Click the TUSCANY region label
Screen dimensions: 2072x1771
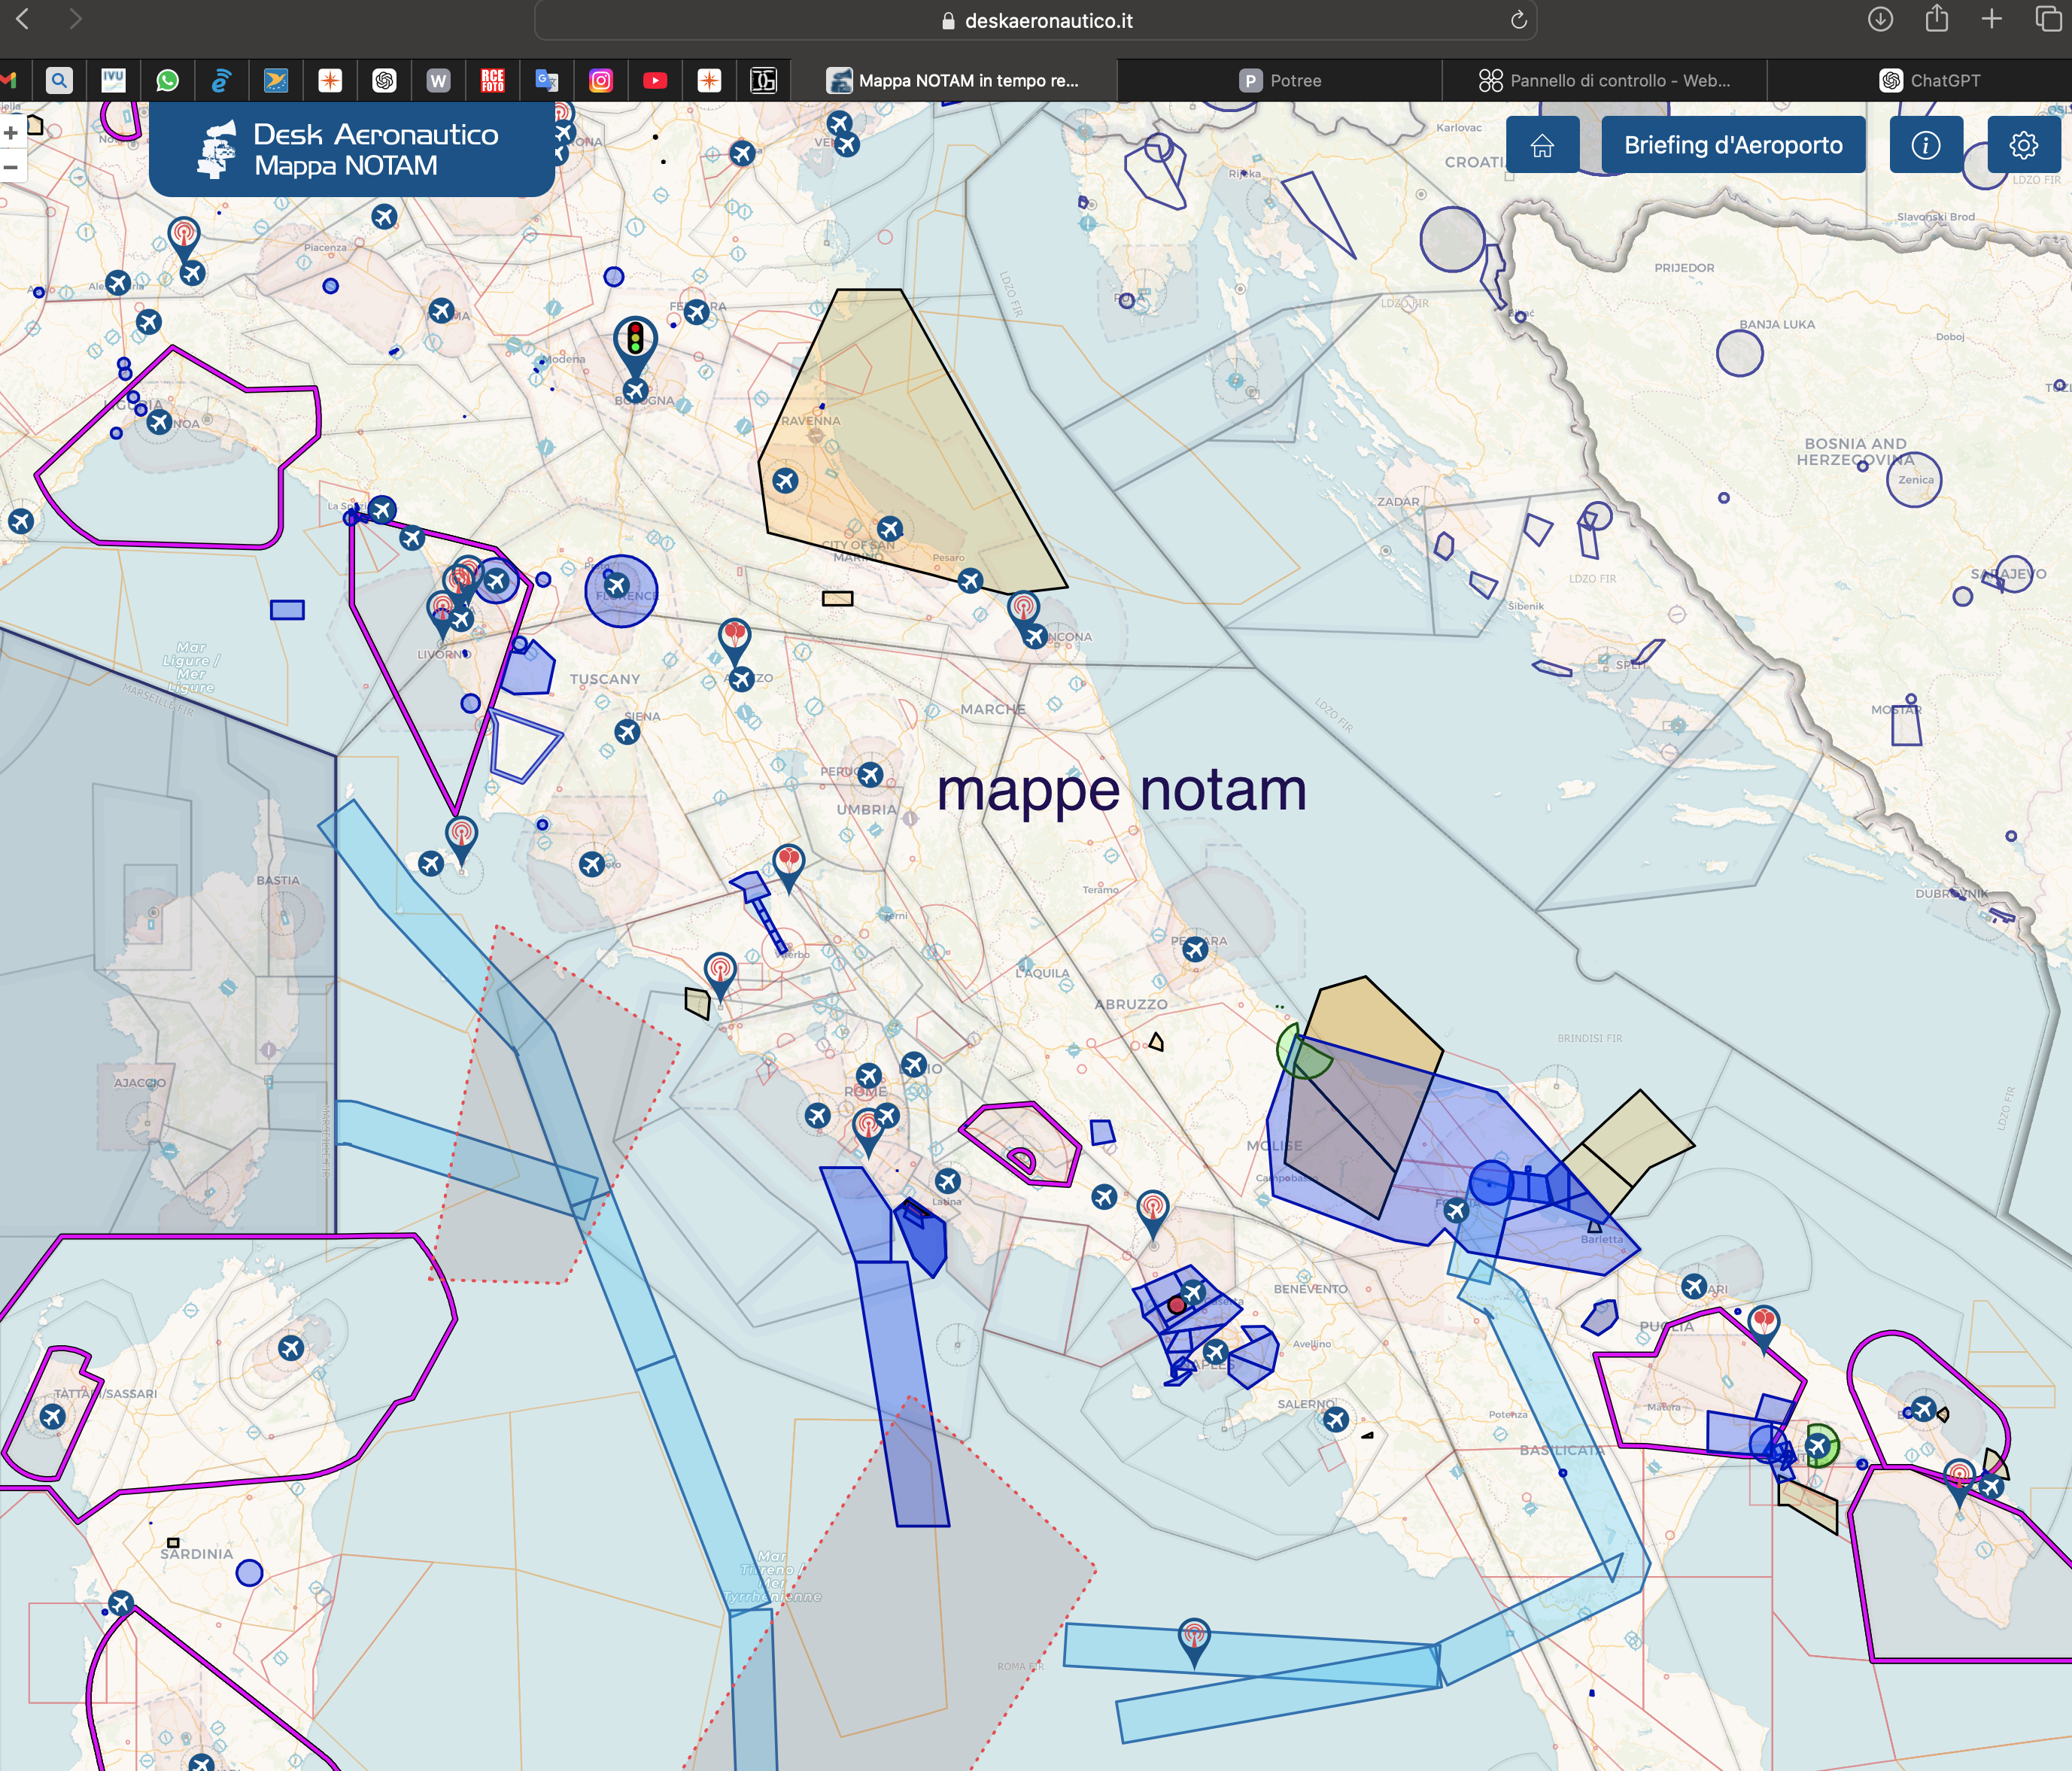tap(605, 679)
